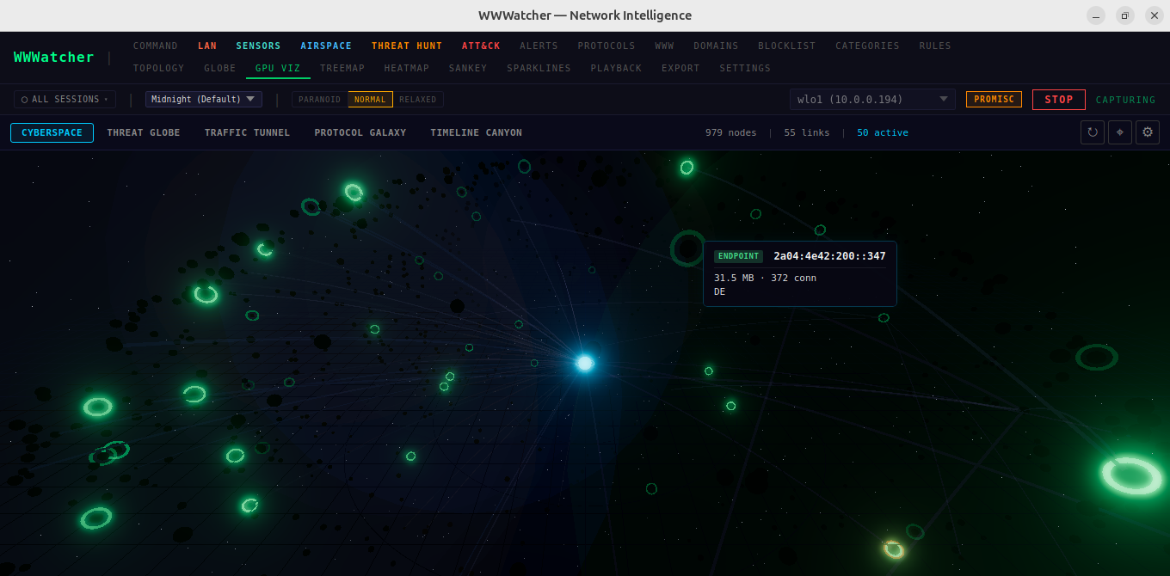Image resolution: width=1170 pixels, height=576 pixels.
Task: Open the THREAT HUNT section
Action: pos(407,46)
